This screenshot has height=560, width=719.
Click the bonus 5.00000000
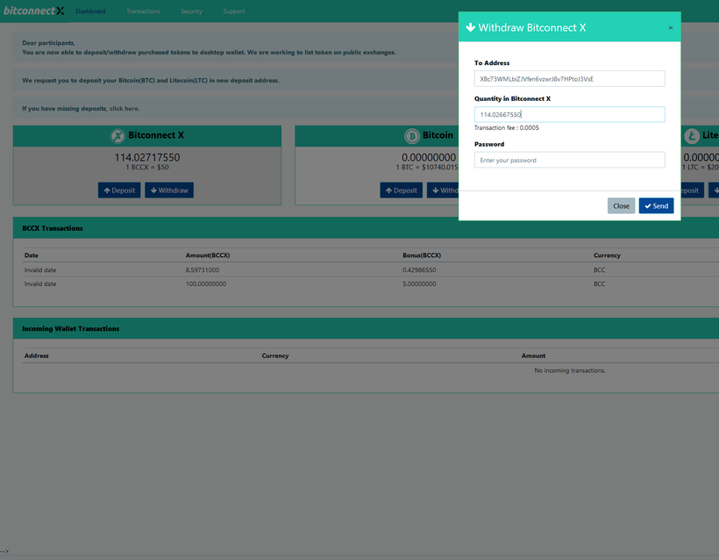pos(419,284)
